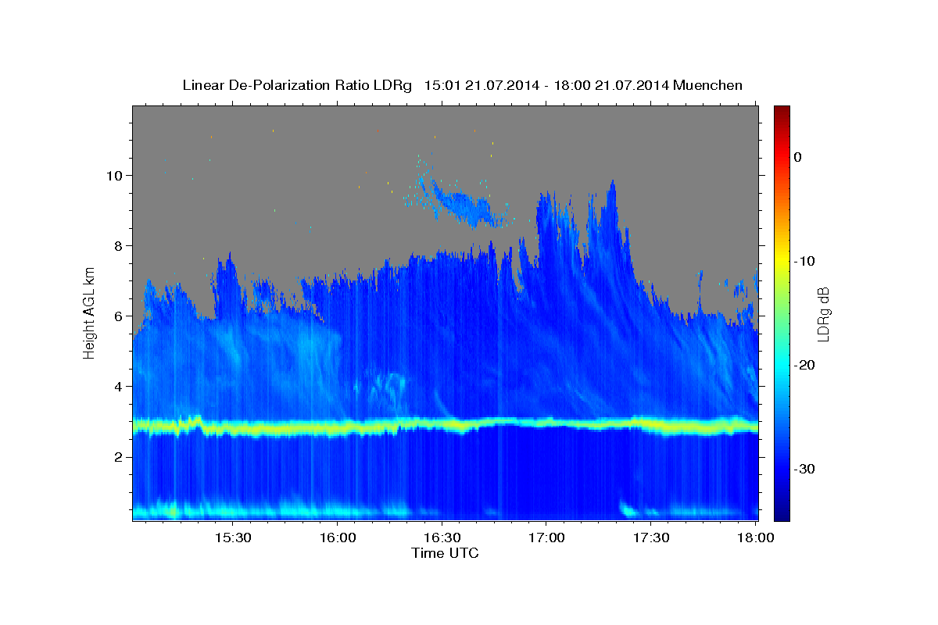Click the height tick label 4
The height and width of the screenshot is (625, 938).
[x=118, y=386]
